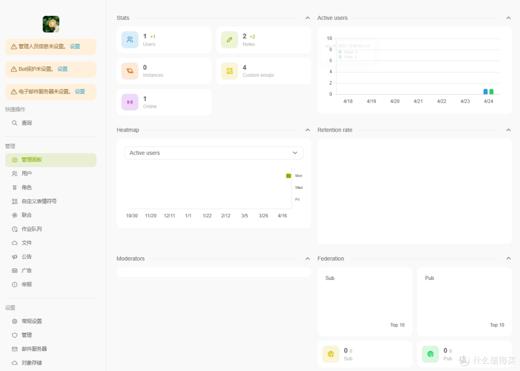Click the green Pub globe icon
Image resolution: width=520 pixels, height=371 pixels.
click(430, 354)
